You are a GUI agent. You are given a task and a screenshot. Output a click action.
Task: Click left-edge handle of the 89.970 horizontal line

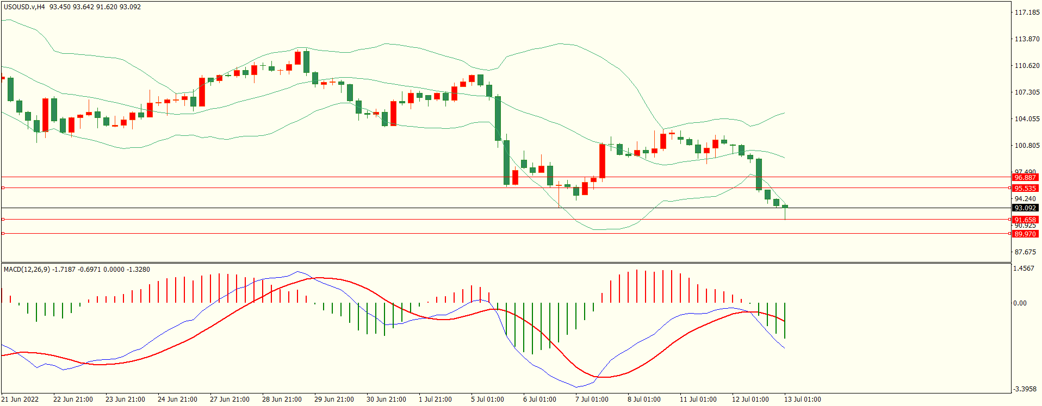point(3,234)
